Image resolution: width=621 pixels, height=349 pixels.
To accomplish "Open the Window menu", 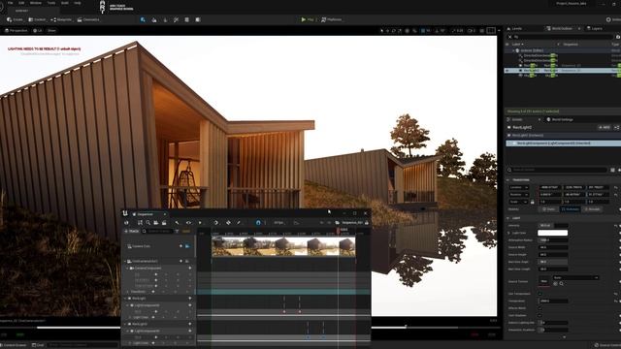I will [36, 3].
